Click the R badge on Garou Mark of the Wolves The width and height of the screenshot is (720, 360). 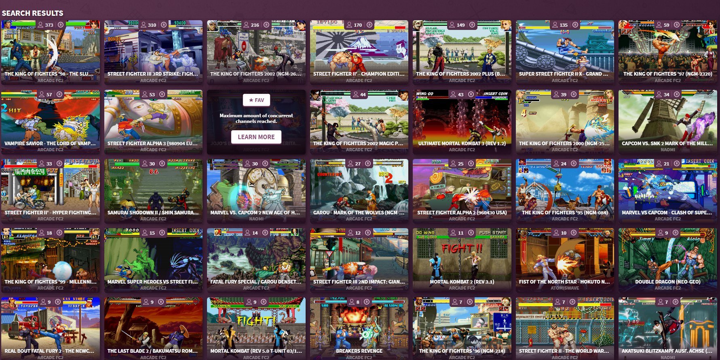pos(368,163)
